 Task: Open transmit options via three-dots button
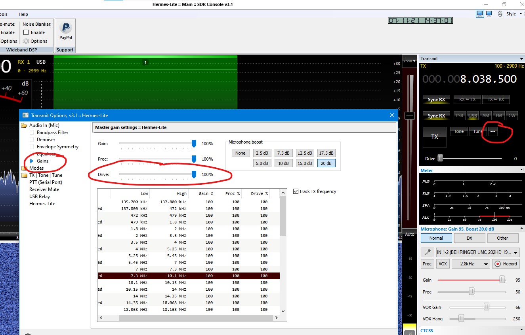(493, 132)
